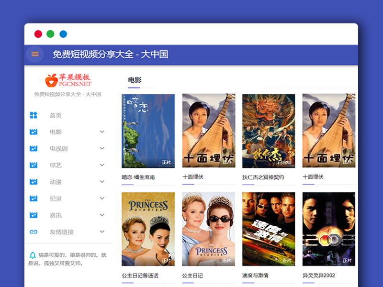Viewport: 383px width, 287px height.
Task: Click the bell notification icon
Action: (33, 255)
